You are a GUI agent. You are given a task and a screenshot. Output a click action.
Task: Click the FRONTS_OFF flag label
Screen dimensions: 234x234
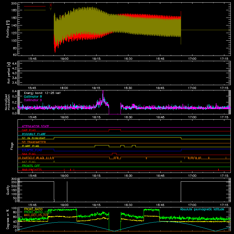coord(31,166)
